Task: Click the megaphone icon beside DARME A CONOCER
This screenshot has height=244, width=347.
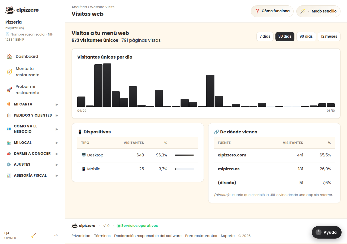Action: tap(9, 153)
